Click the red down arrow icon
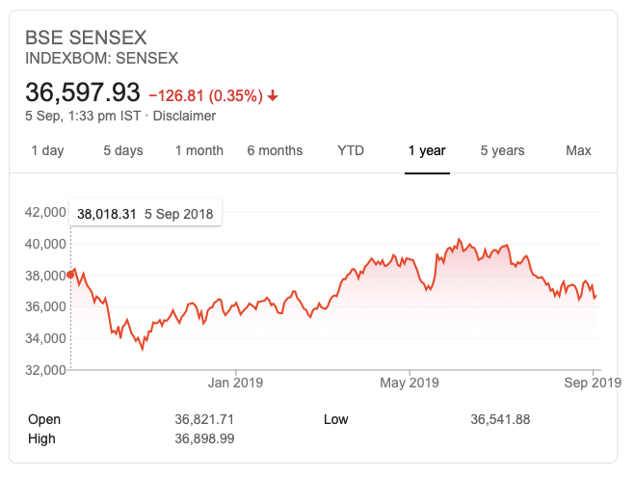 273,96
